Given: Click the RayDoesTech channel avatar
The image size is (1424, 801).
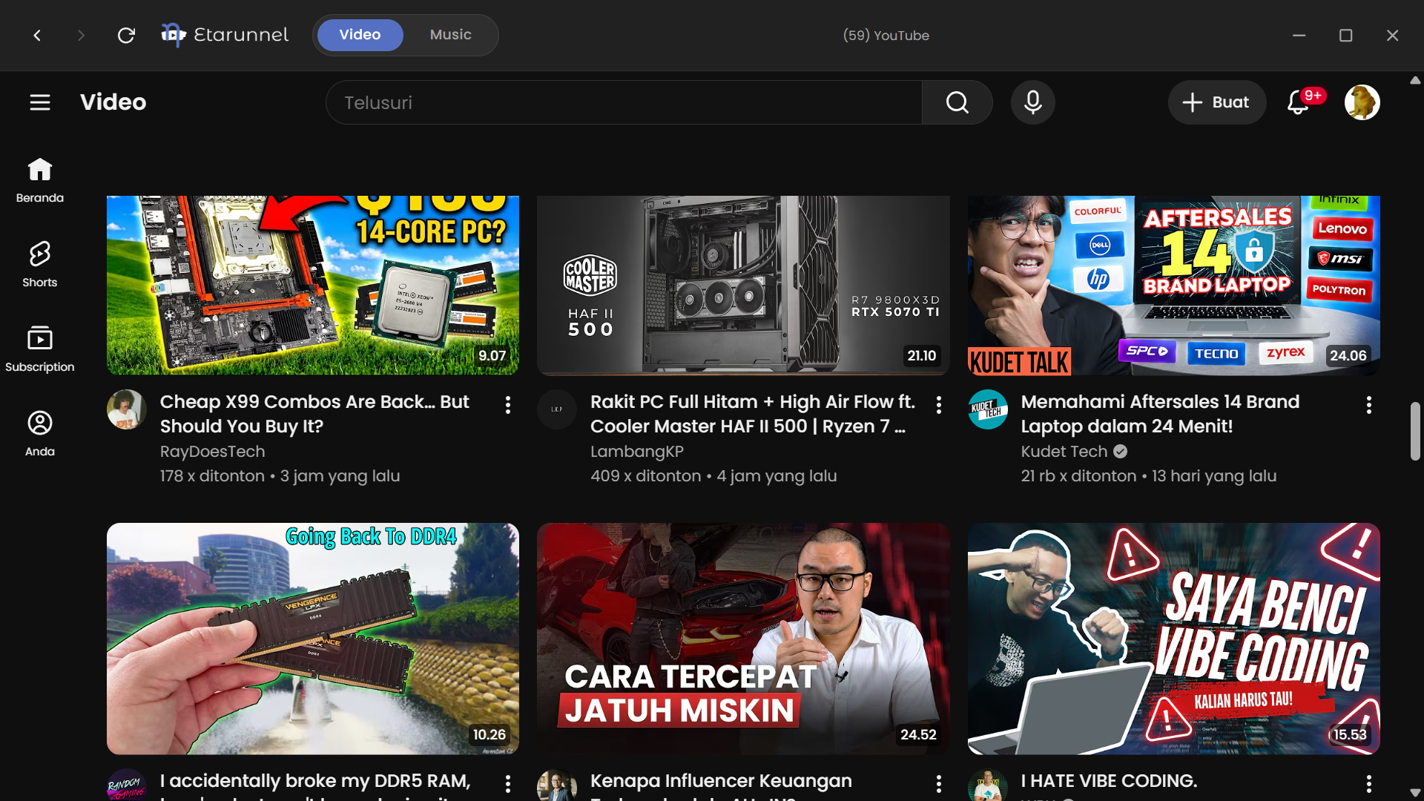Looking at the screenshot, I should pos(126,409).
